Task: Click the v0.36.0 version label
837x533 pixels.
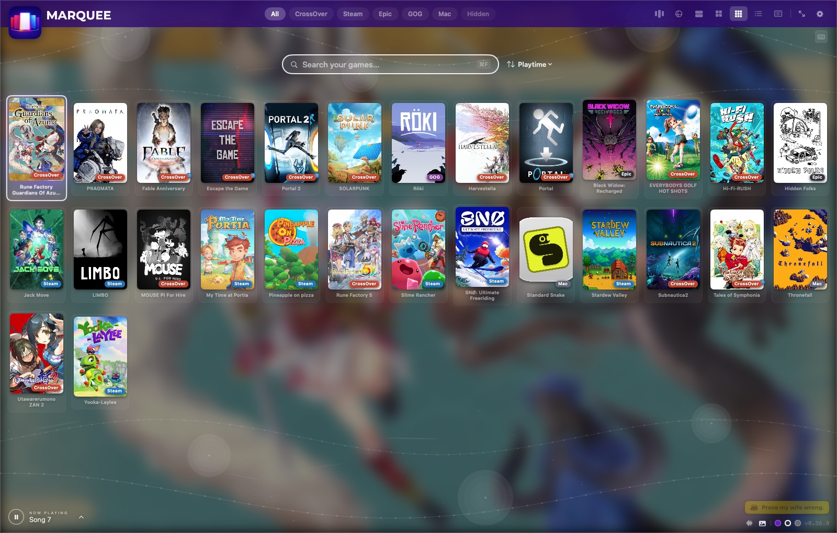Action: point(817,523)
